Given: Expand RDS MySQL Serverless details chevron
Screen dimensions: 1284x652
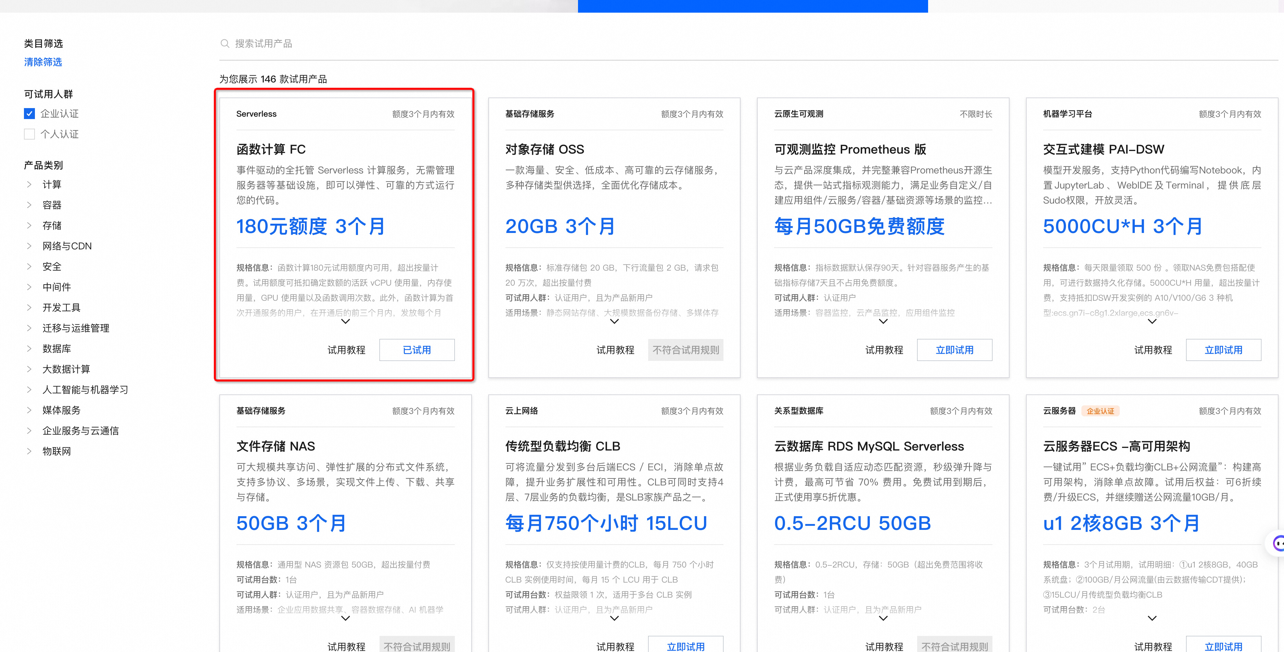Looking at the screenshot, I should 883,618.
